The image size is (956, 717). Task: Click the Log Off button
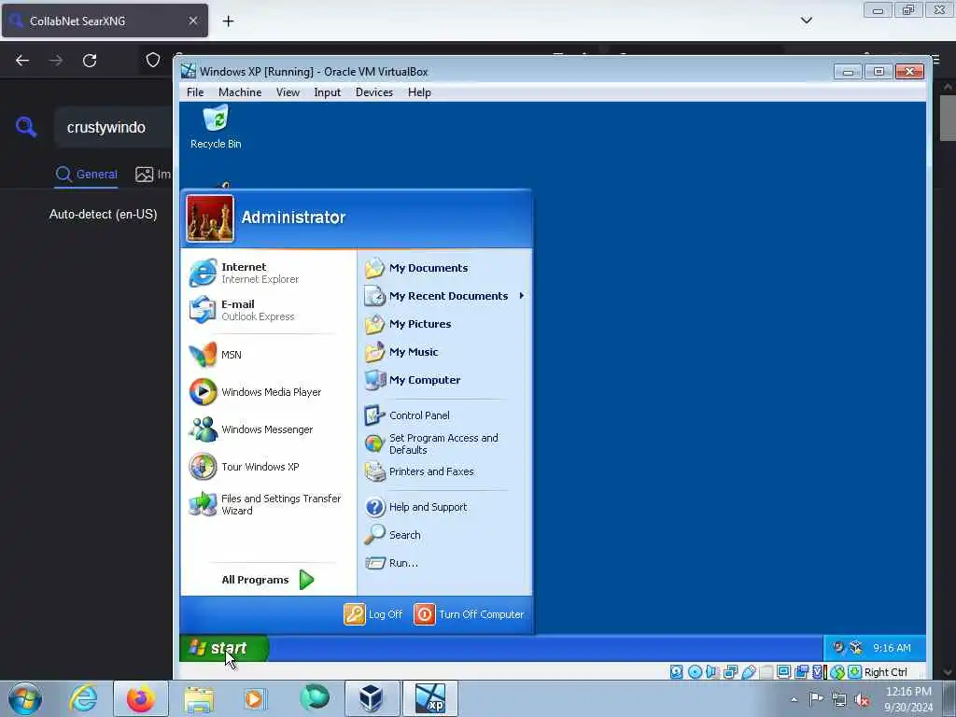tap(373, 614)
